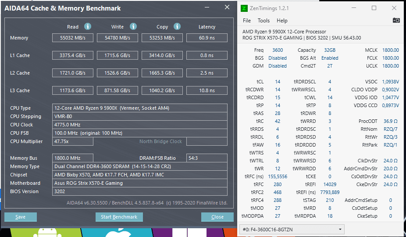Click the Freq value 3600 in ZenTimings
This screenshot has height=237, width=406.
278,50
